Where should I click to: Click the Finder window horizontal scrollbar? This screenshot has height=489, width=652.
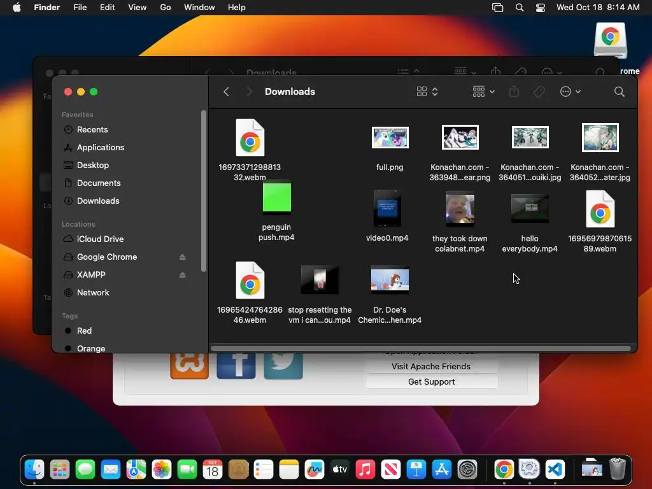click(421, 348)
